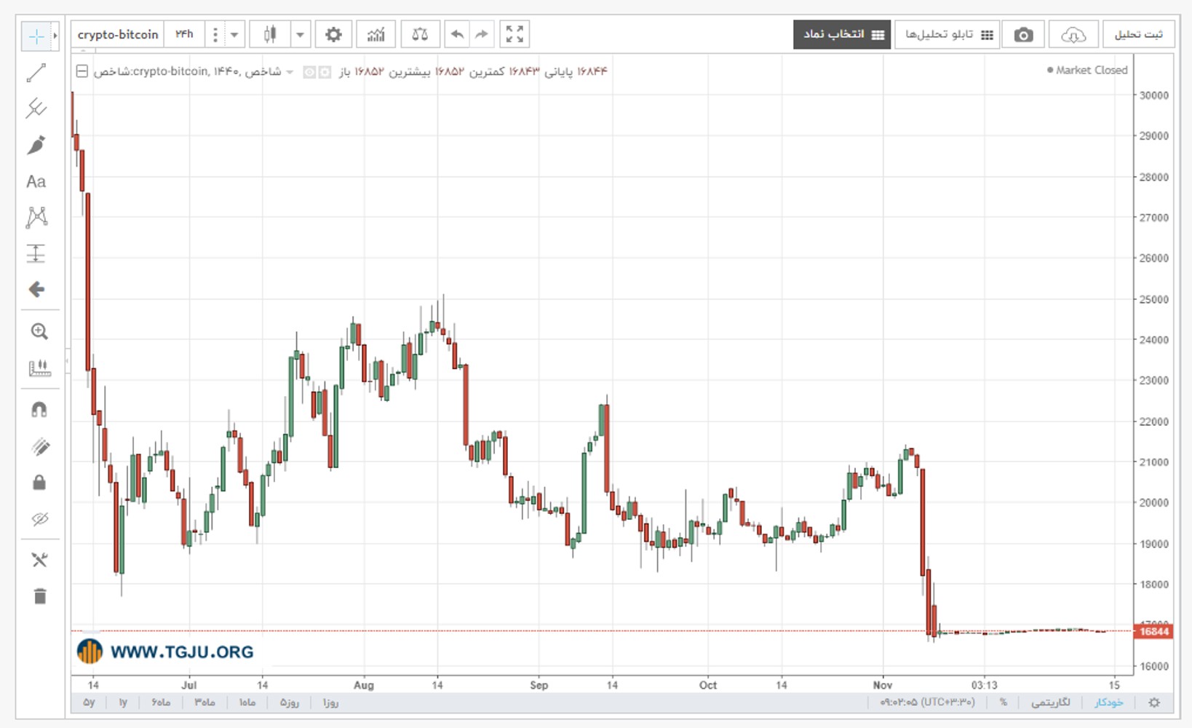Take a chart snapshot camera icon
The image size is (1192, 728).
click(x=1024, y=34)
